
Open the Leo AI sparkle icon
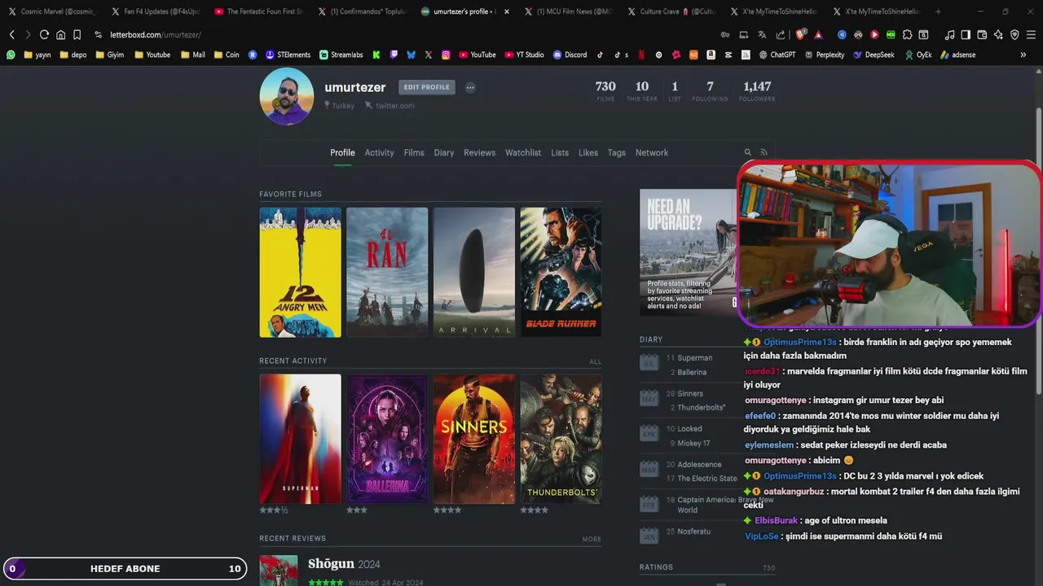(998, 35)
